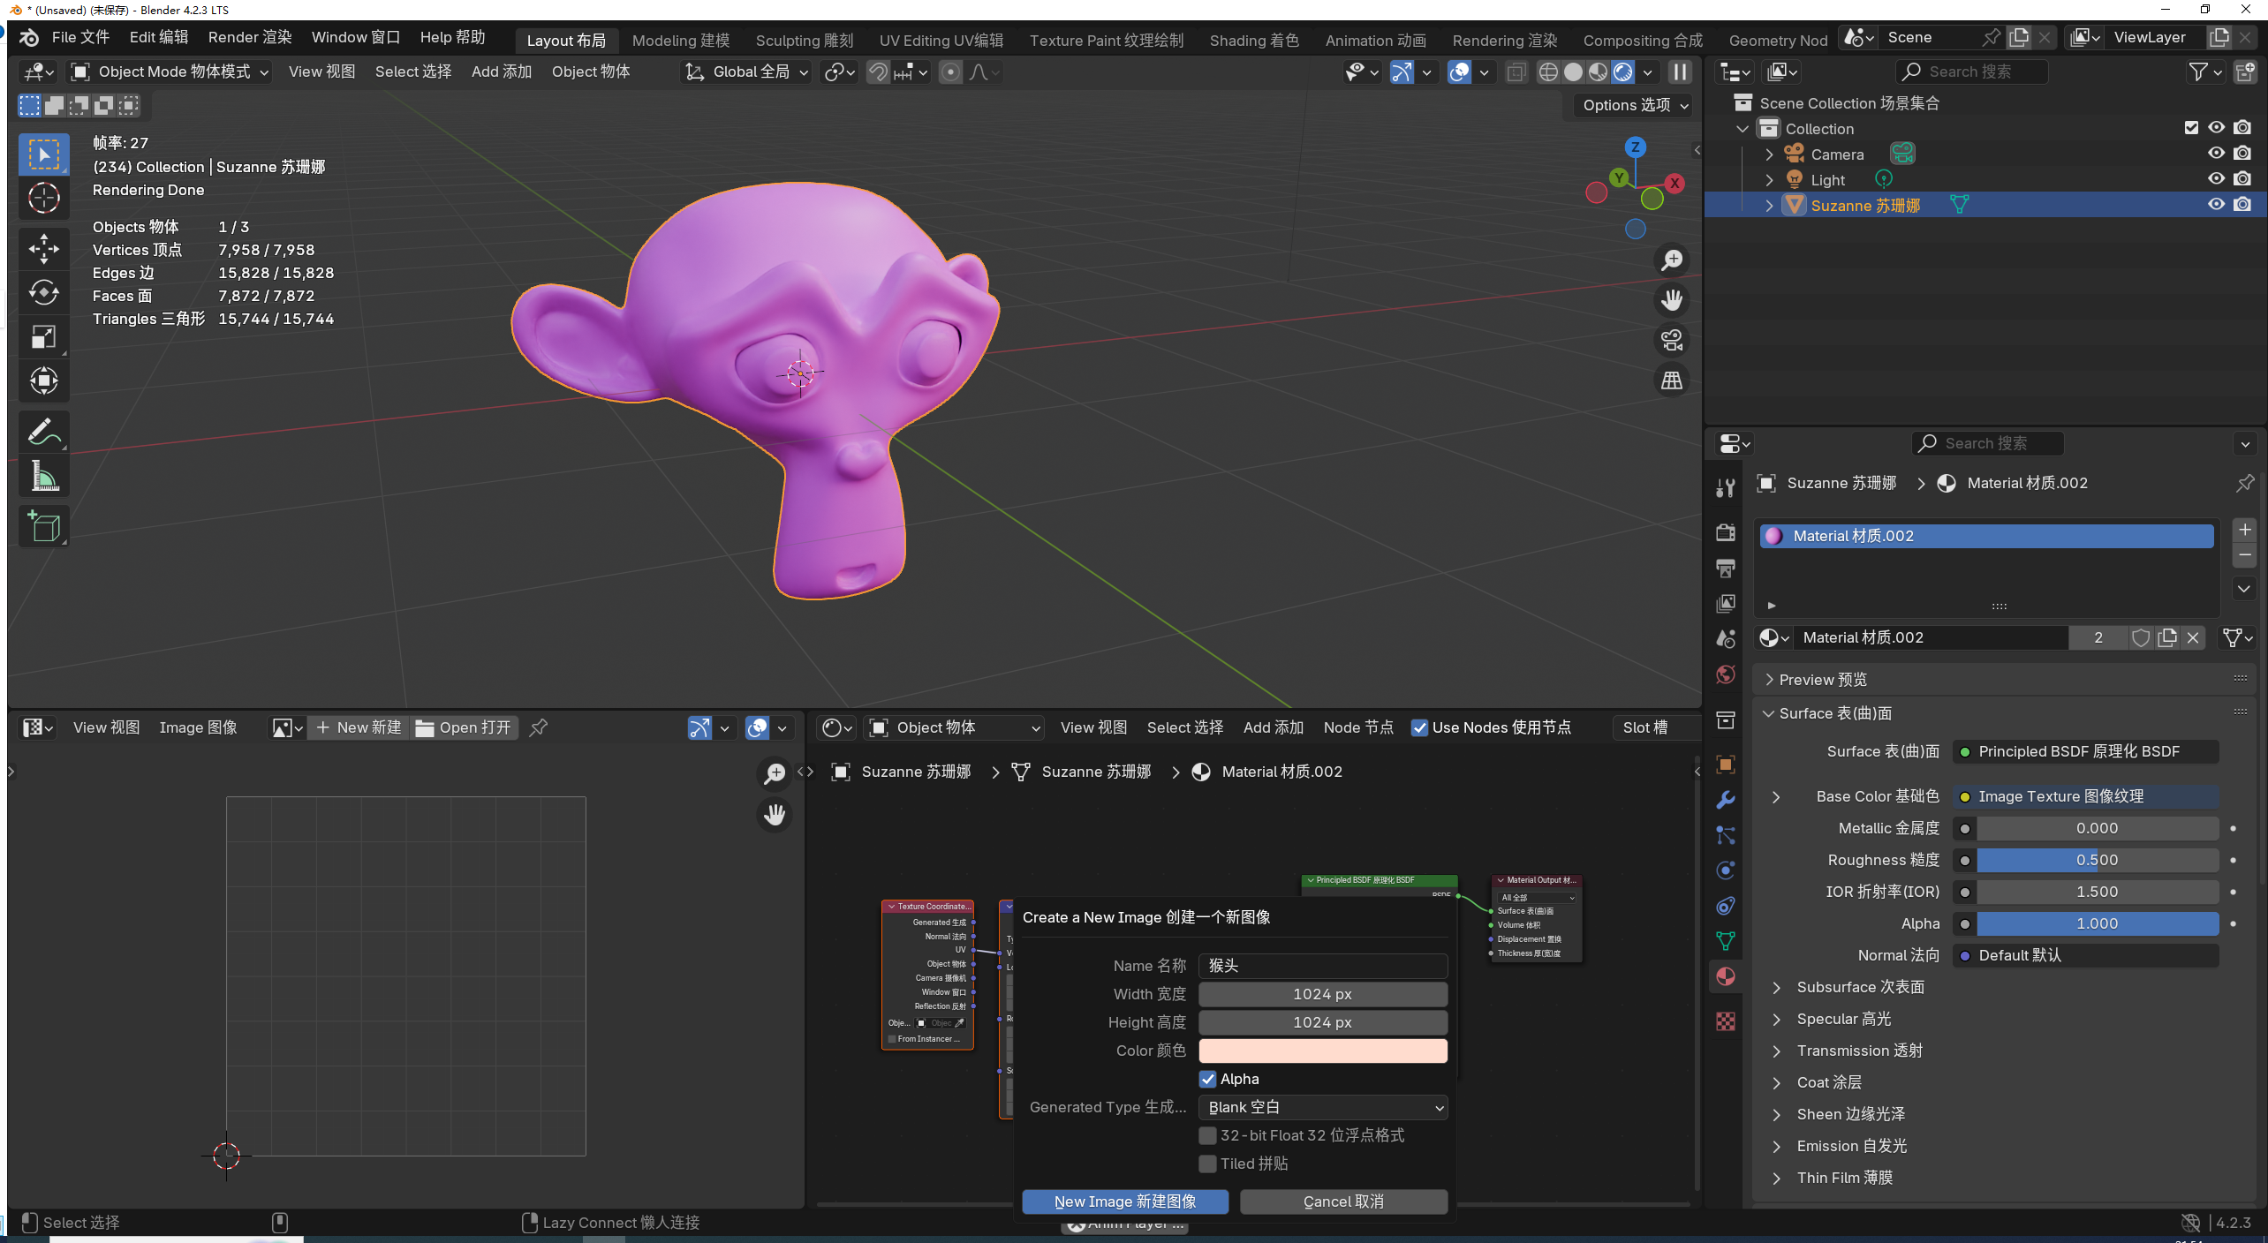The height and width of the screenshot is (1243, 2268).
Task: Select the Annotate tool
Action: (43, 433)
